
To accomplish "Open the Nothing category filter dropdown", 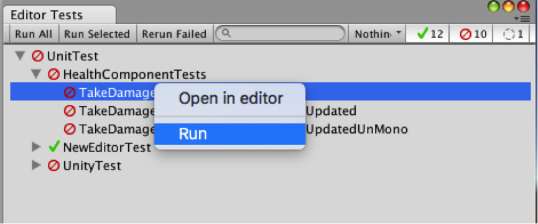I will coord(378,34).
